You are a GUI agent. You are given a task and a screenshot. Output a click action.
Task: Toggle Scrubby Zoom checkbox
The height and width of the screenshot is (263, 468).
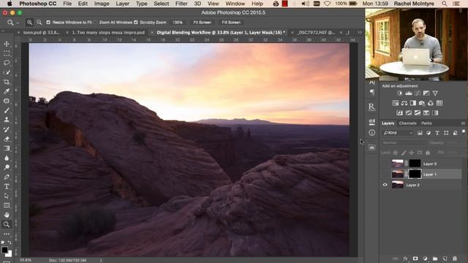pyautogui.click(x=136, y=23)
